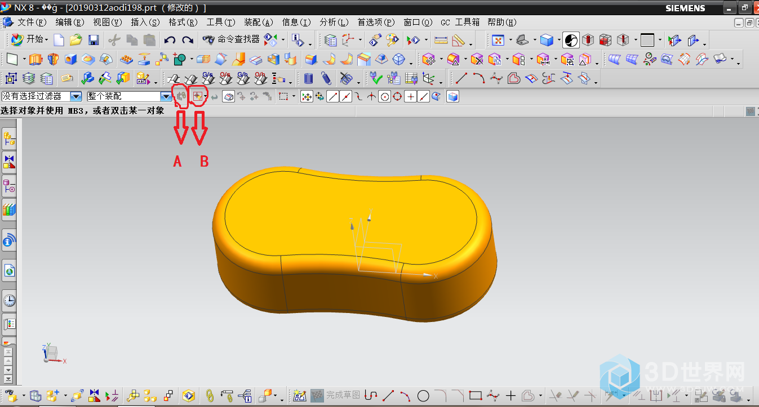The width and height of the screenshot is (759, 407).
Task: Toggle shaded with edges rendering cube
Action: tap(546, 40)
